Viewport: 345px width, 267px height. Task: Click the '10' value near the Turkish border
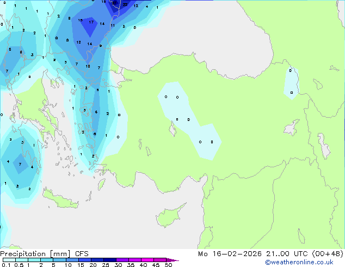point(88,66)
